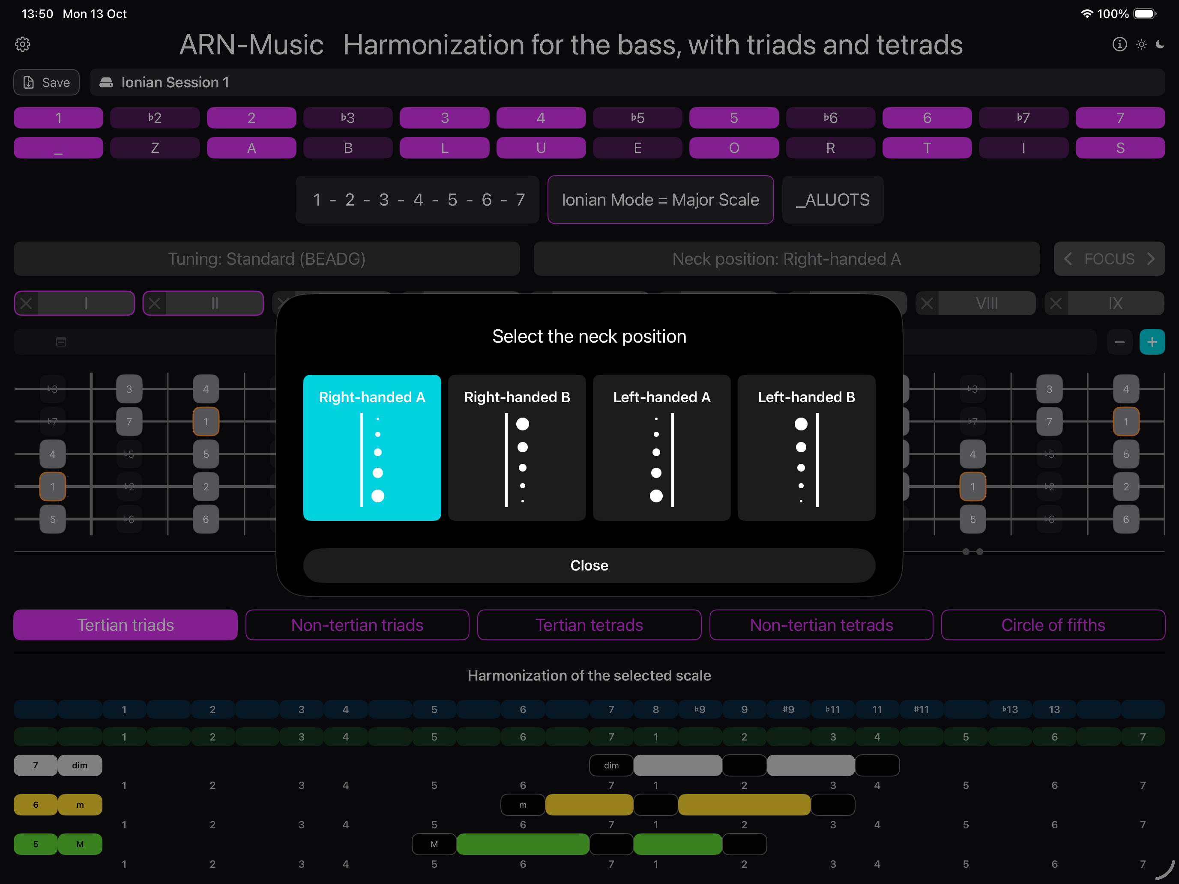This screenshot has height=884, width=1179.
Task: Switch to dark mode moon icon
Action: tap(1160, 44)
